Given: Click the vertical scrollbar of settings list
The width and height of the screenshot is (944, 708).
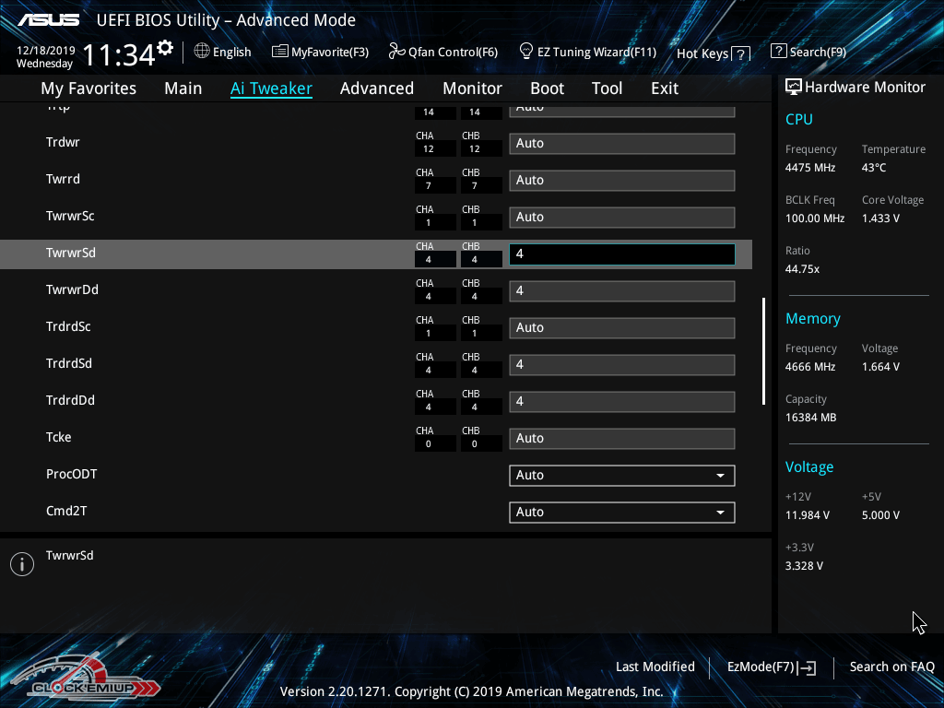Looking at the screenshot, I should pos(763,350).
